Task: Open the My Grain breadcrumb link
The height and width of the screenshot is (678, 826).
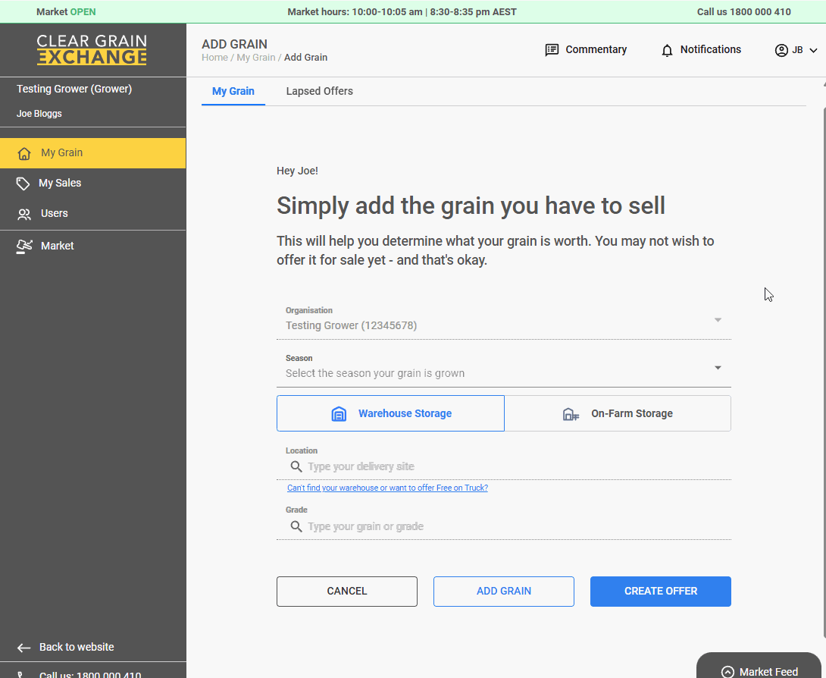Action: point(256,58)
